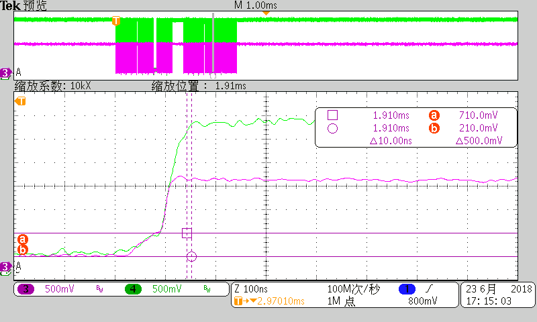Click the Tek logo
537x322 pixels.
(10, 5)
